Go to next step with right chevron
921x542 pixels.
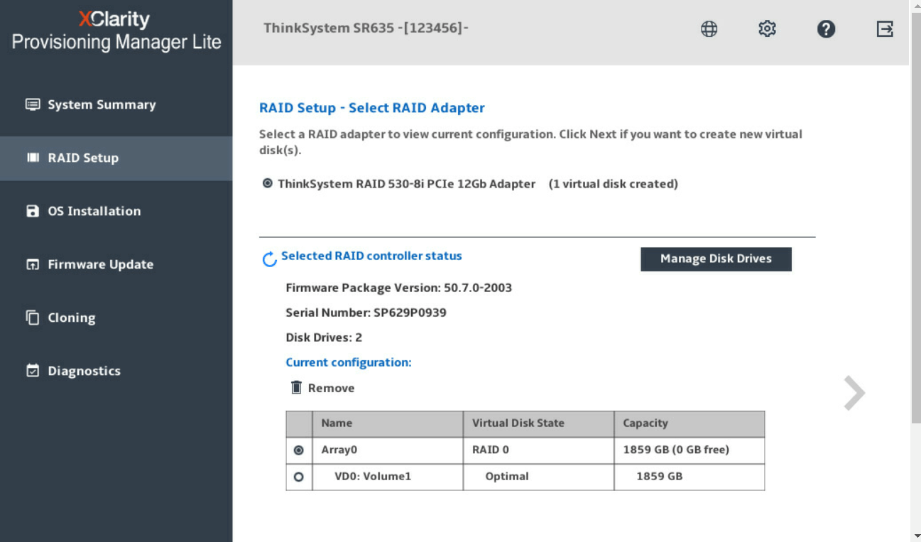[x=854, y=393]
